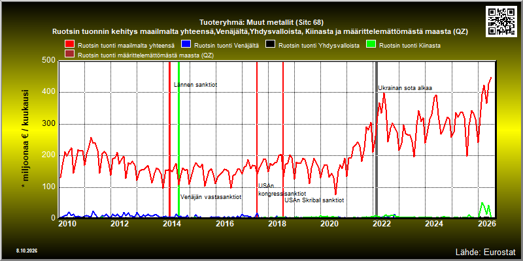
Task: Click the QR code in the corner
Action: pos(501,21)
